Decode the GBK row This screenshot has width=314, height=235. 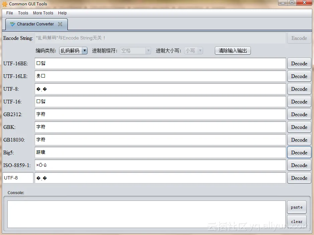299,127
